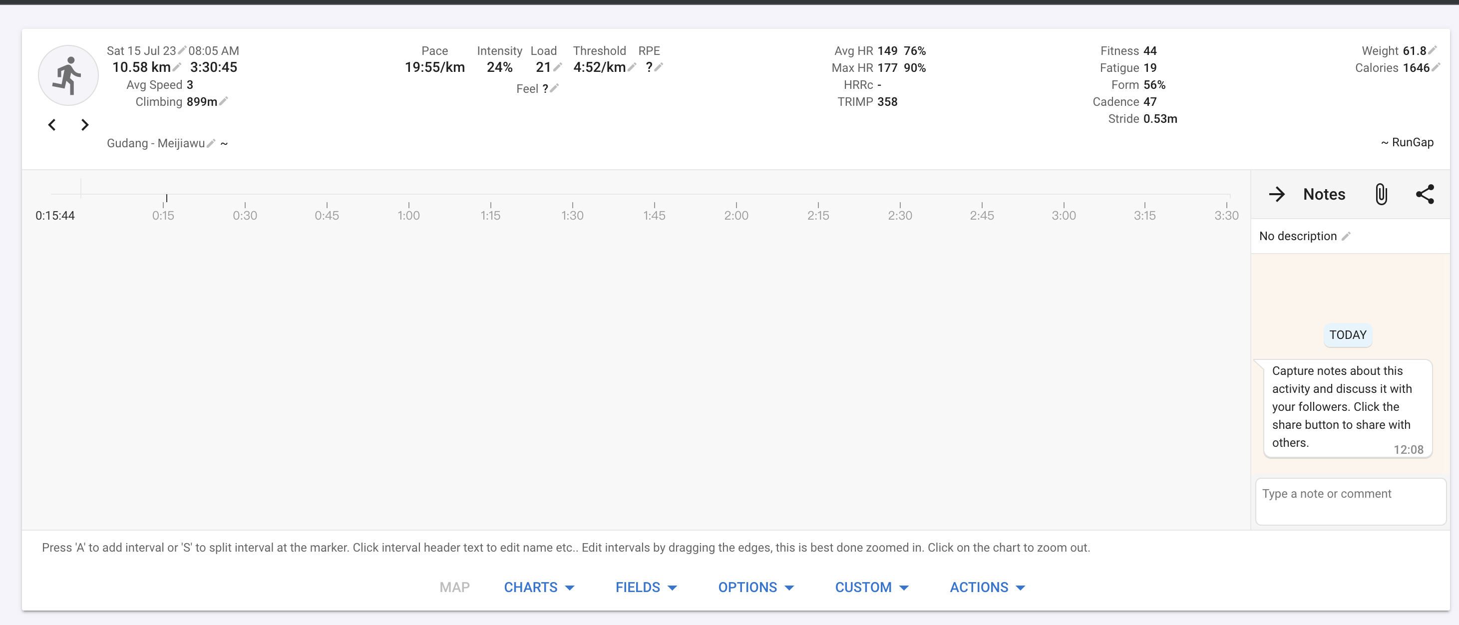Attach a file with paperclip icon
Viewport: 1459px width, 625px height.
point(1382,194)
